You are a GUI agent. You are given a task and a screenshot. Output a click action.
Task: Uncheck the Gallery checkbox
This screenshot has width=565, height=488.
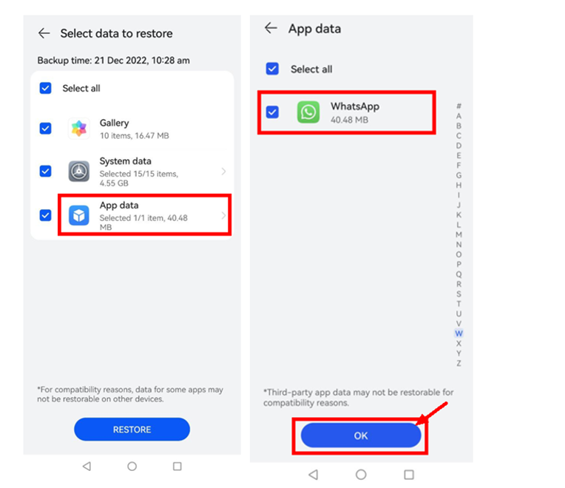coord(45,129)
